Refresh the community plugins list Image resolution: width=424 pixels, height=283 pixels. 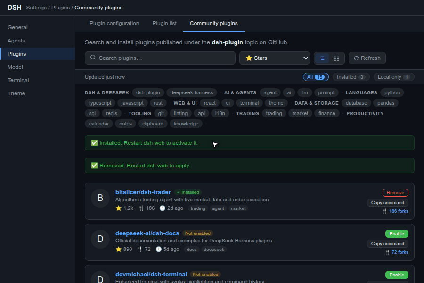pos(367,58)
